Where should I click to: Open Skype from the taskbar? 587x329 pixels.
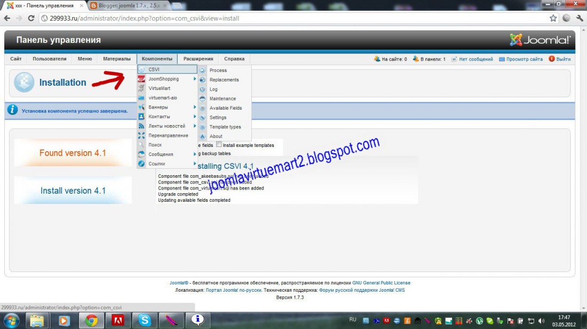[145, 320]
